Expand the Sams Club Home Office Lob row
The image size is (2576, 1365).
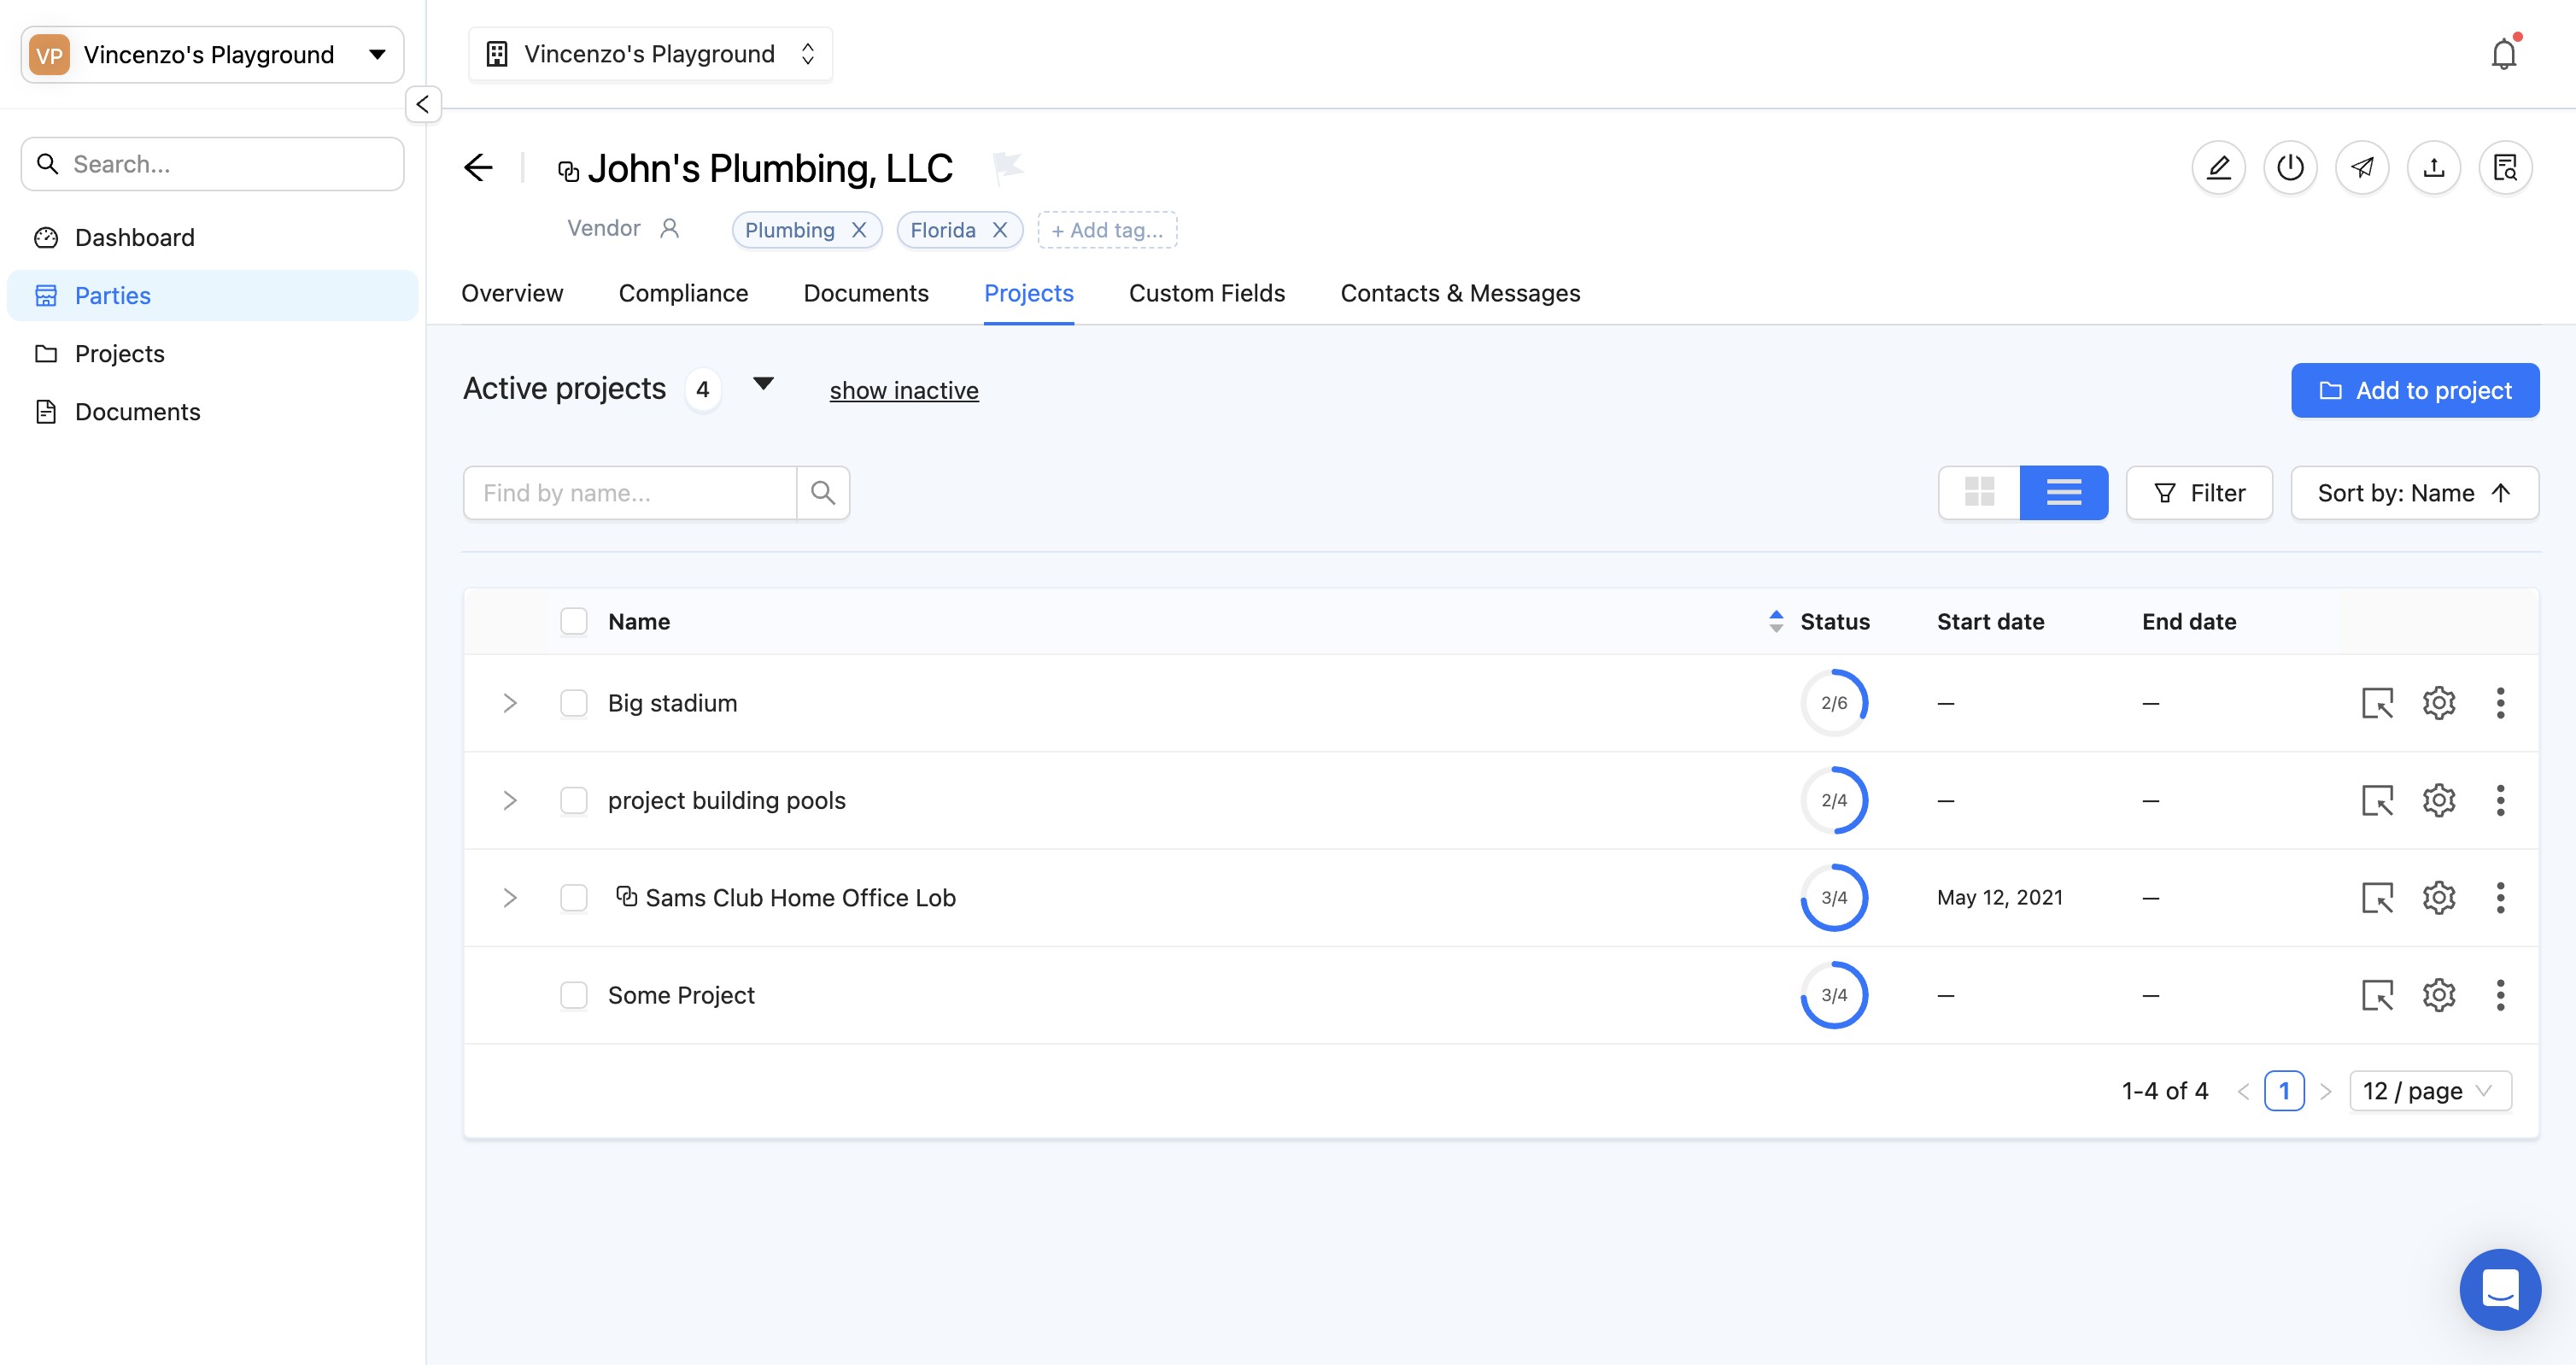pyautogui.click(x=510, y=898)
